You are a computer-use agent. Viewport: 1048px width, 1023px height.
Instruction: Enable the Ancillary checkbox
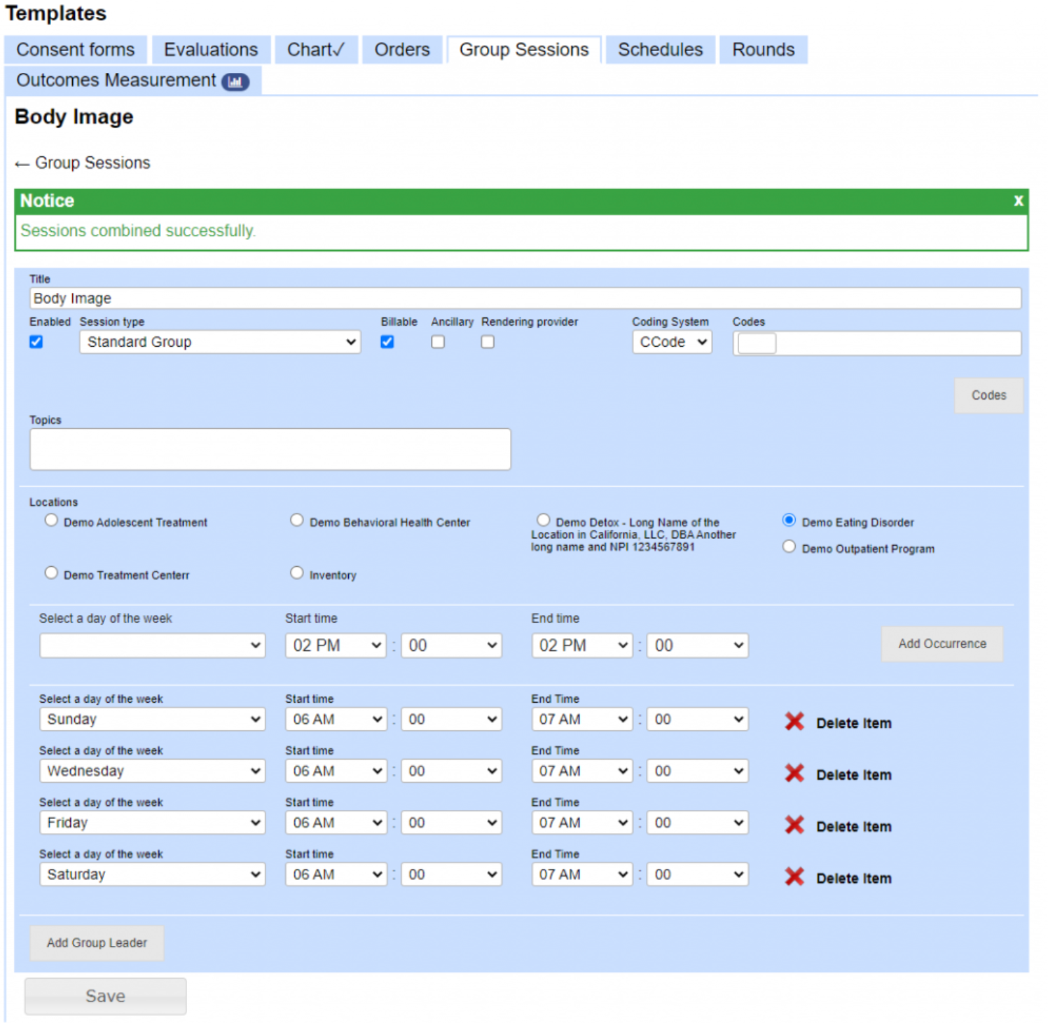(x=438, y=342)
